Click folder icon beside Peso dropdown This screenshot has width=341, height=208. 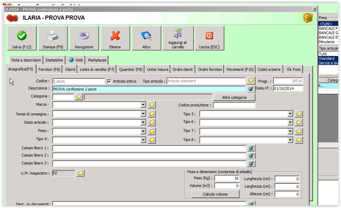coord(152,131)
